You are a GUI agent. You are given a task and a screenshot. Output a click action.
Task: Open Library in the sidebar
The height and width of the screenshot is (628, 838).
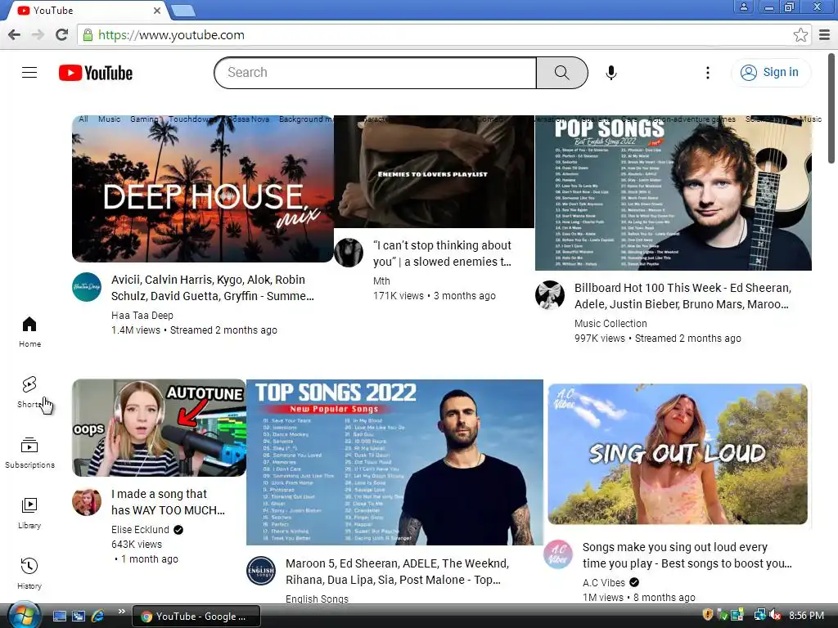[x=29, y=514]
